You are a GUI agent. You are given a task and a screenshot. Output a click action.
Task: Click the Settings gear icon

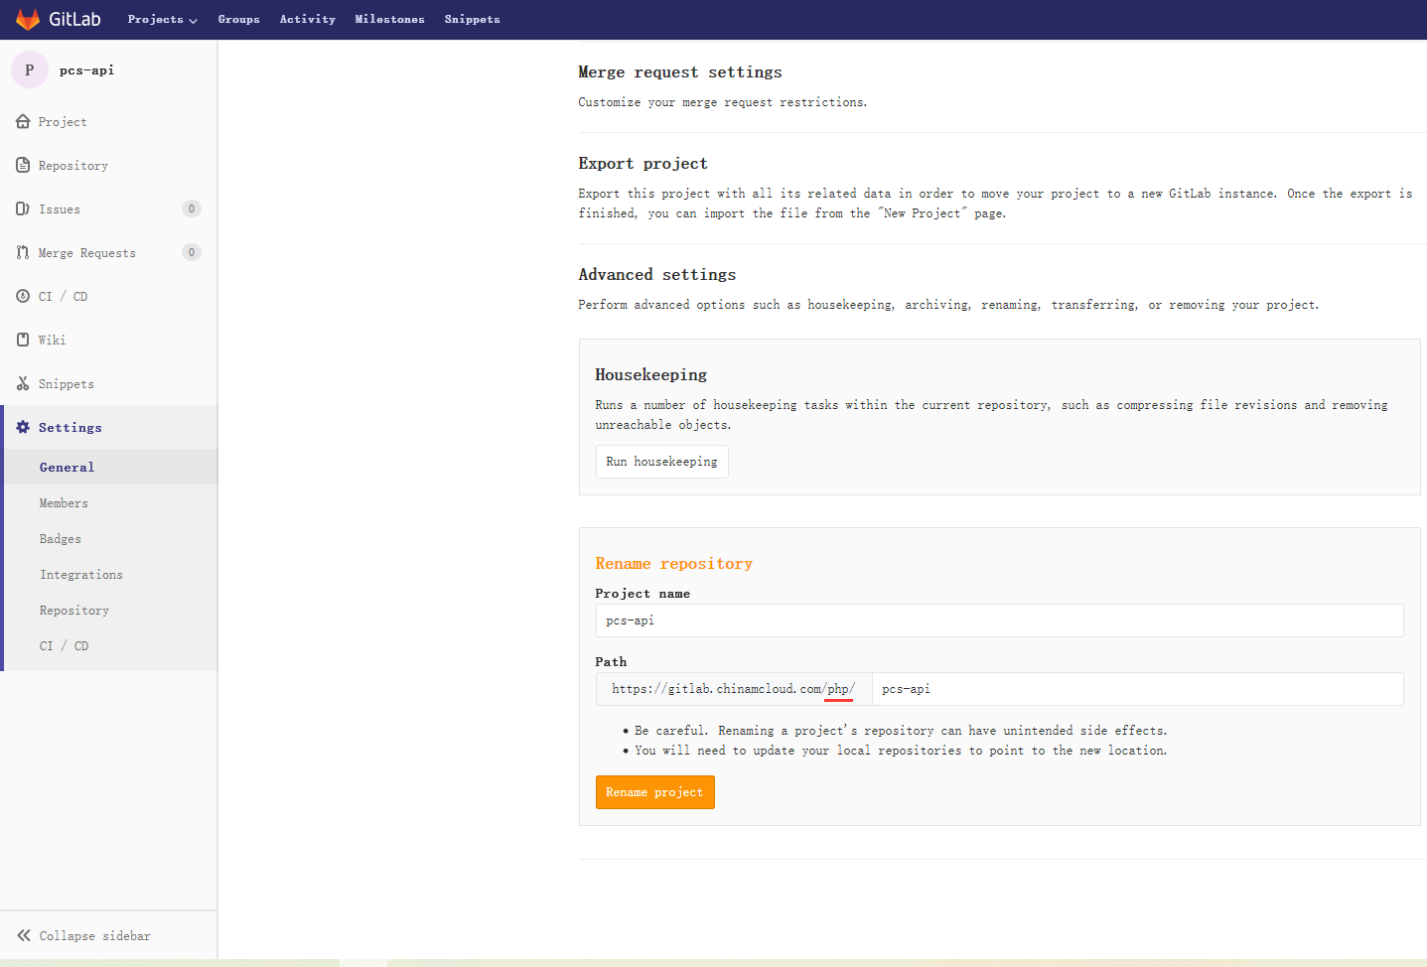23,427
